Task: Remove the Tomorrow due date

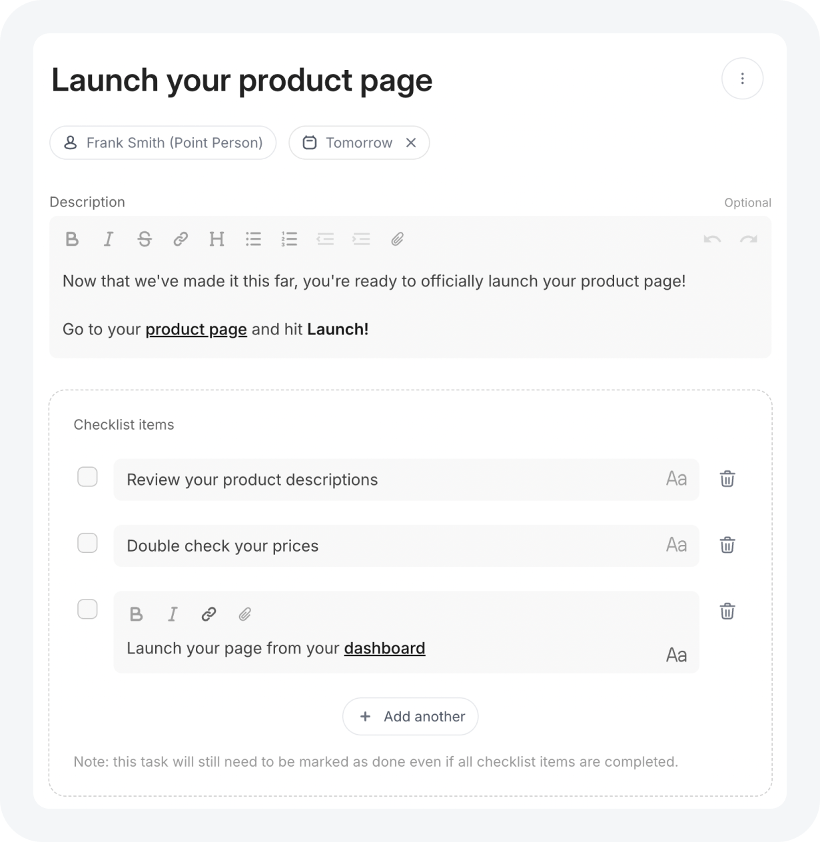Action: 411,143
